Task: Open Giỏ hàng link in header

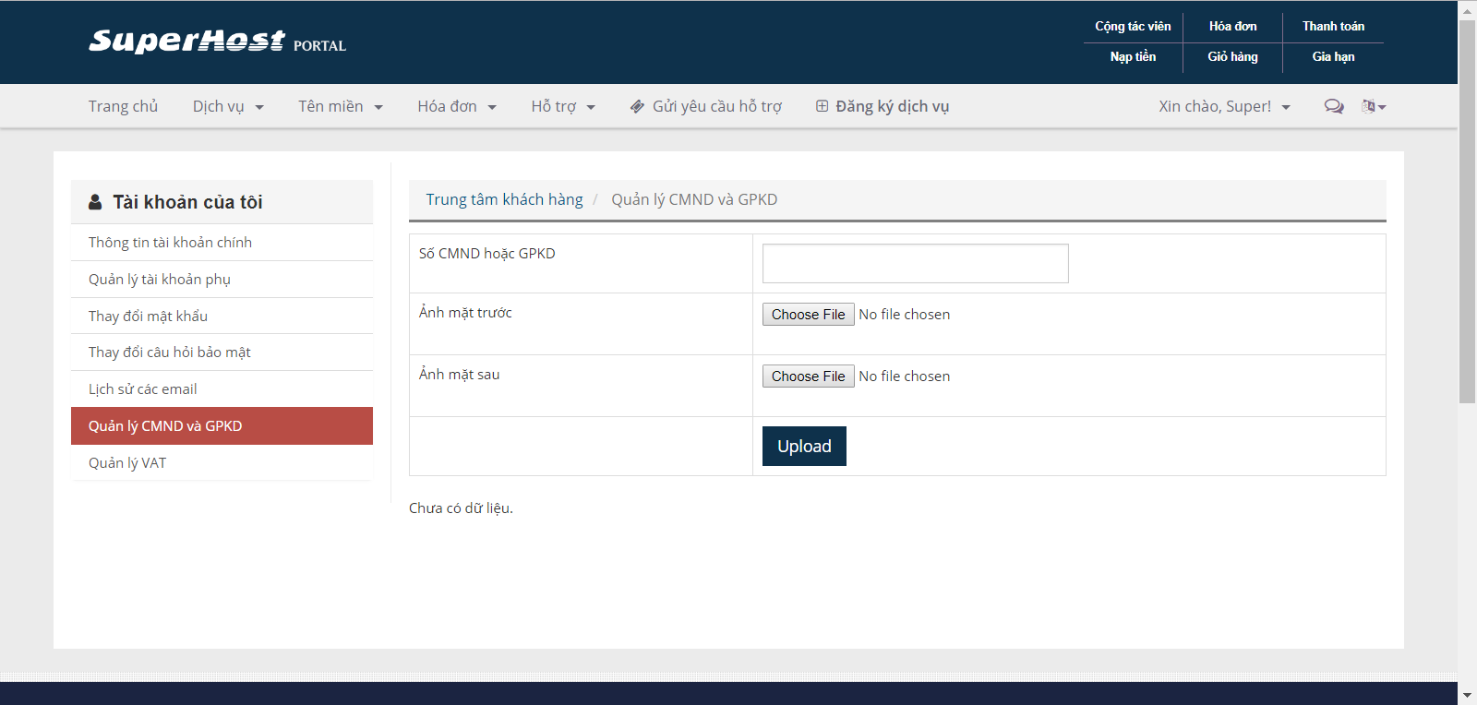Action: pyautogui.click(x=1232, y=57)
